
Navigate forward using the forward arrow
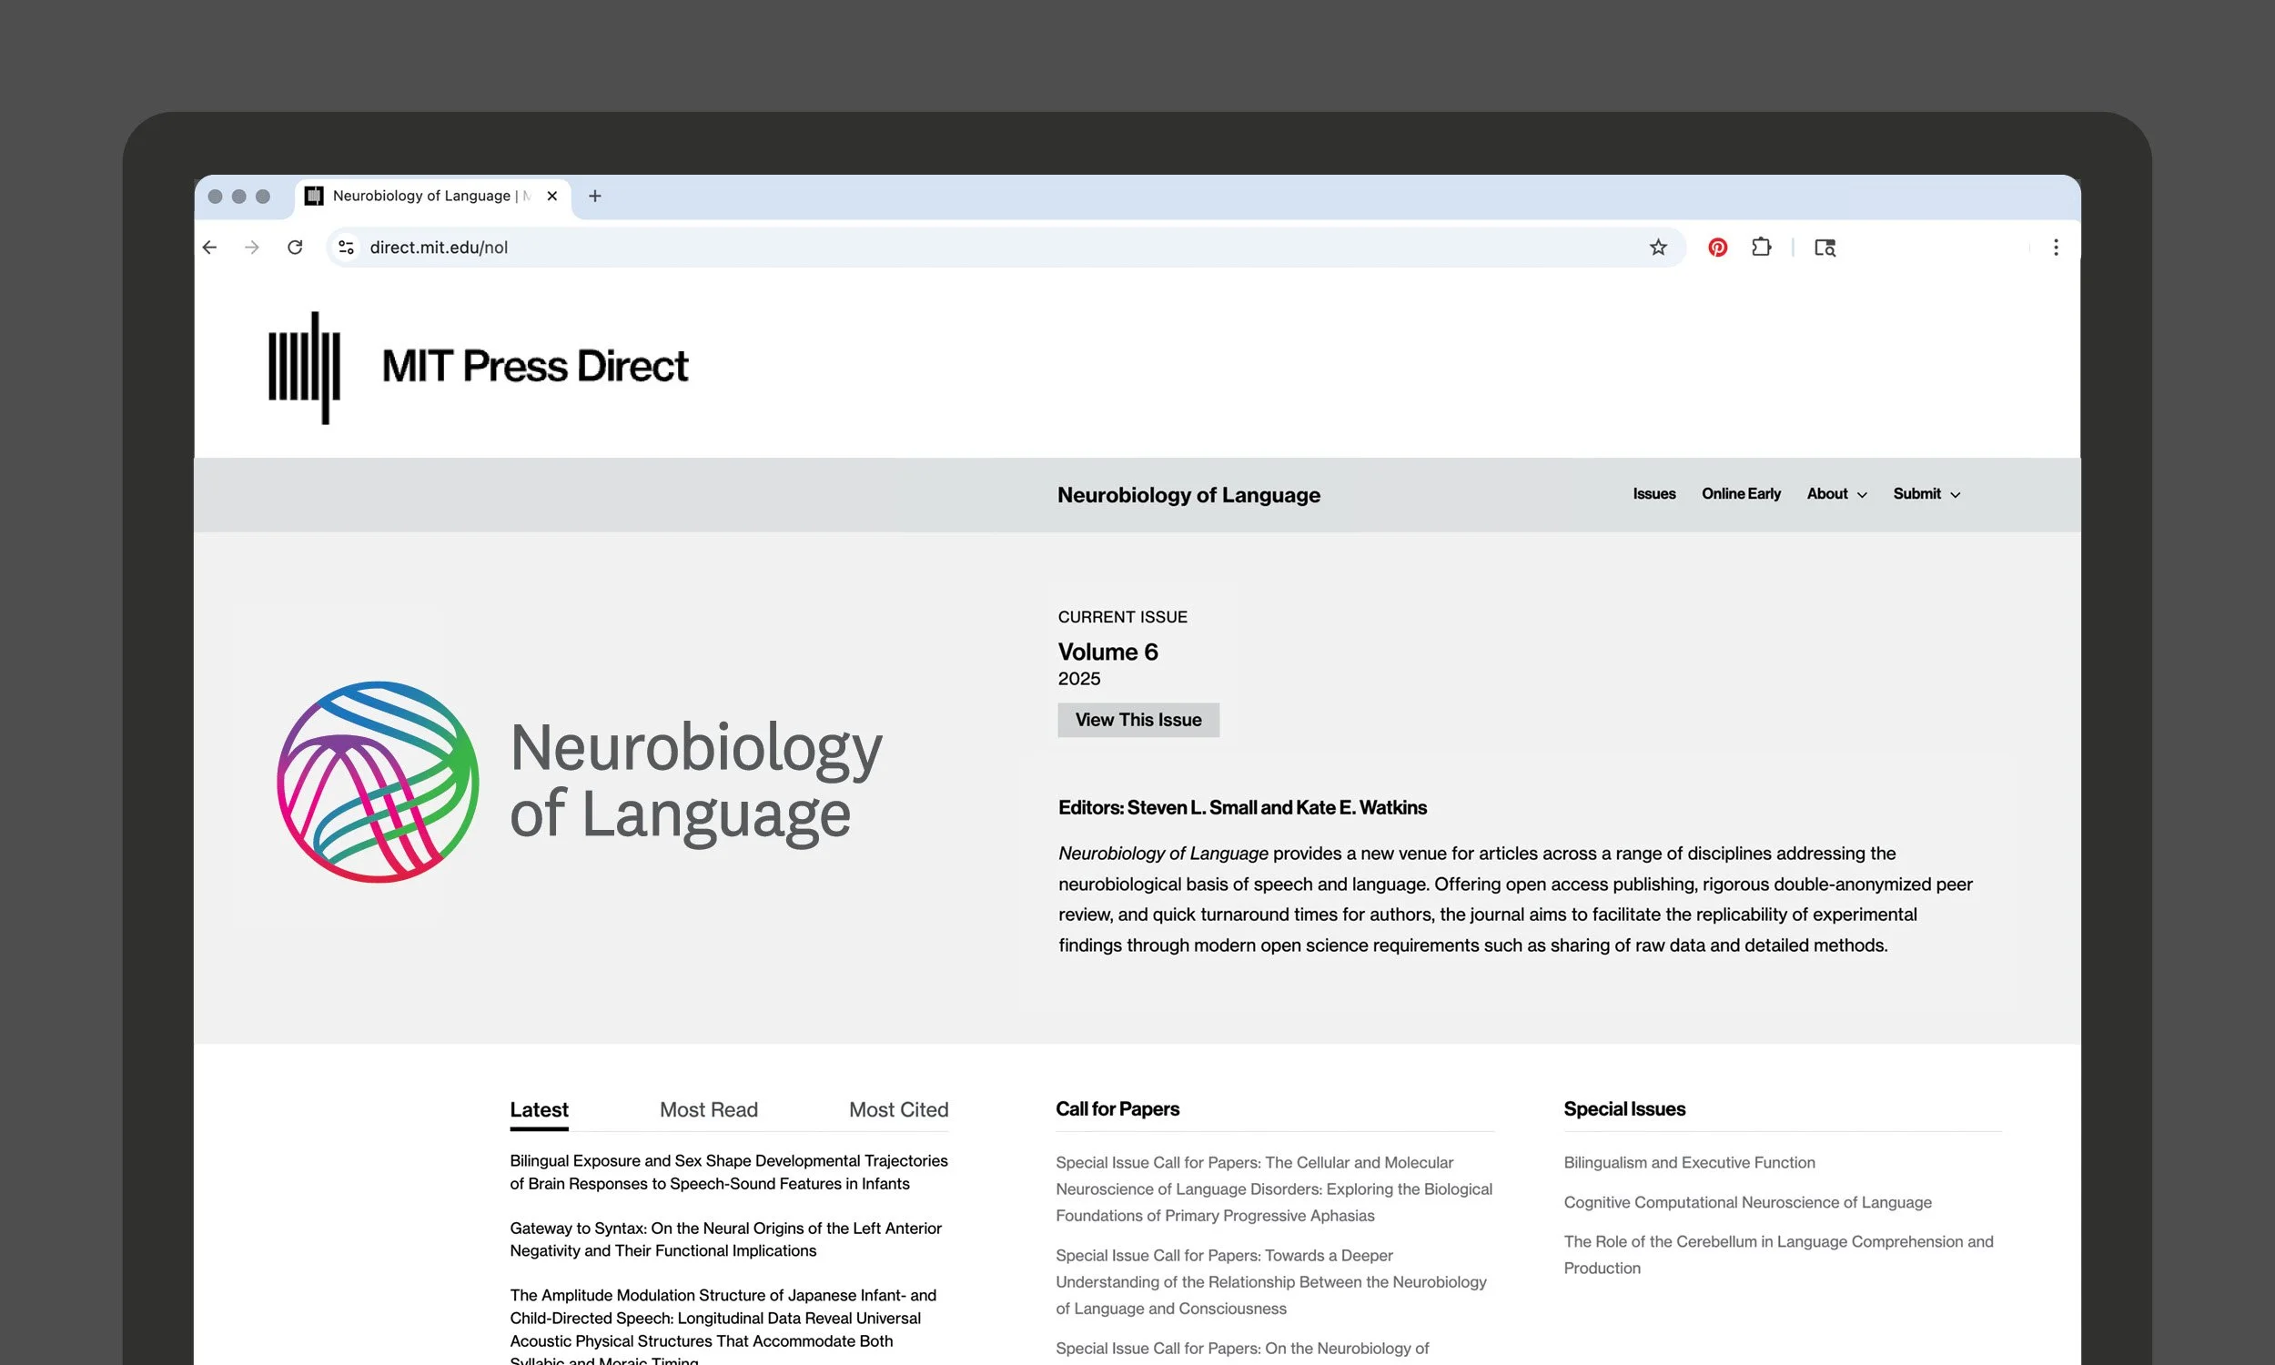pyautogui.click(x=252, y=247)
